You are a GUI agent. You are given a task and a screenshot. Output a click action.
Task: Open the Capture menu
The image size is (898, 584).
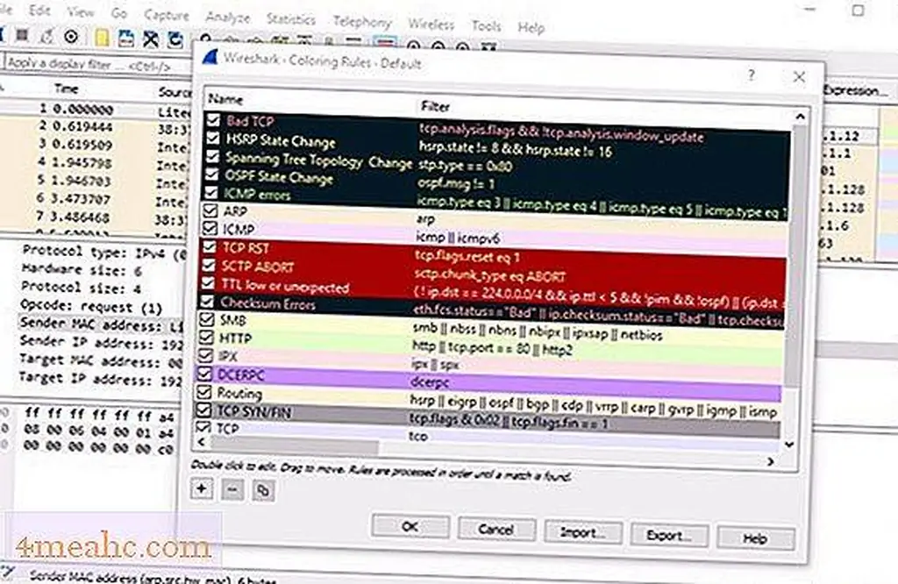(x=167, y=15)
